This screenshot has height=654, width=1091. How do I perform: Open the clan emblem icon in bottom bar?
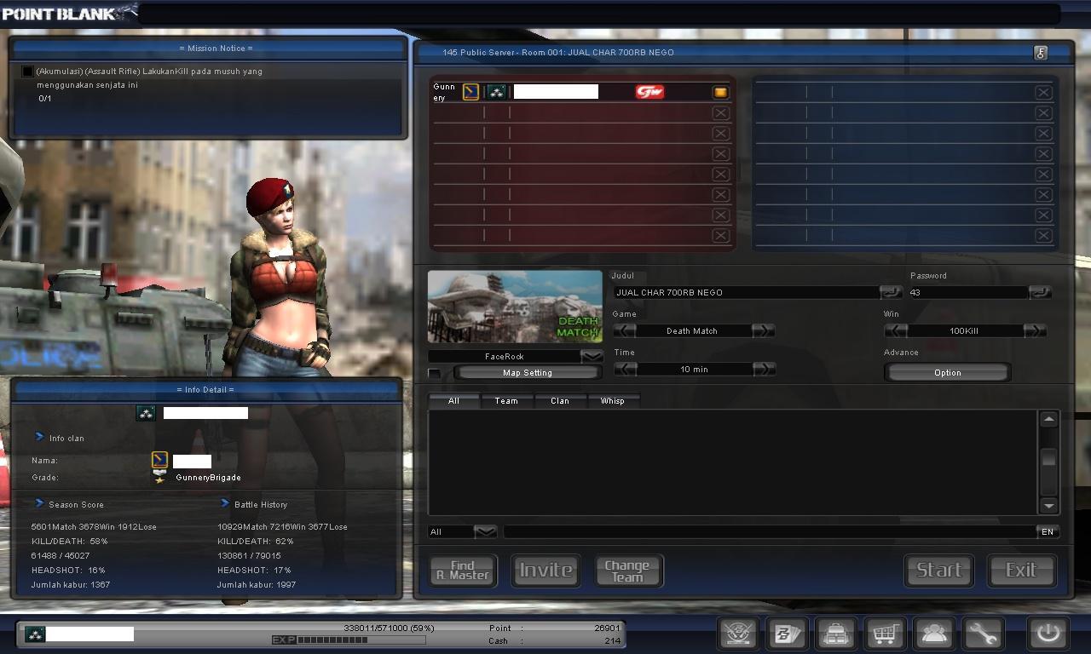[738, 634]
